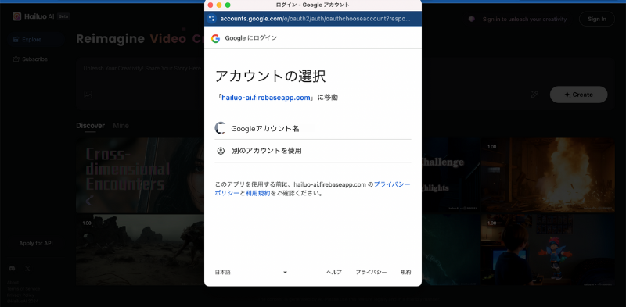The width and height of the screenshot is (626, 307).
Task: Click Apply for API in sidebar
Action: 36,243
